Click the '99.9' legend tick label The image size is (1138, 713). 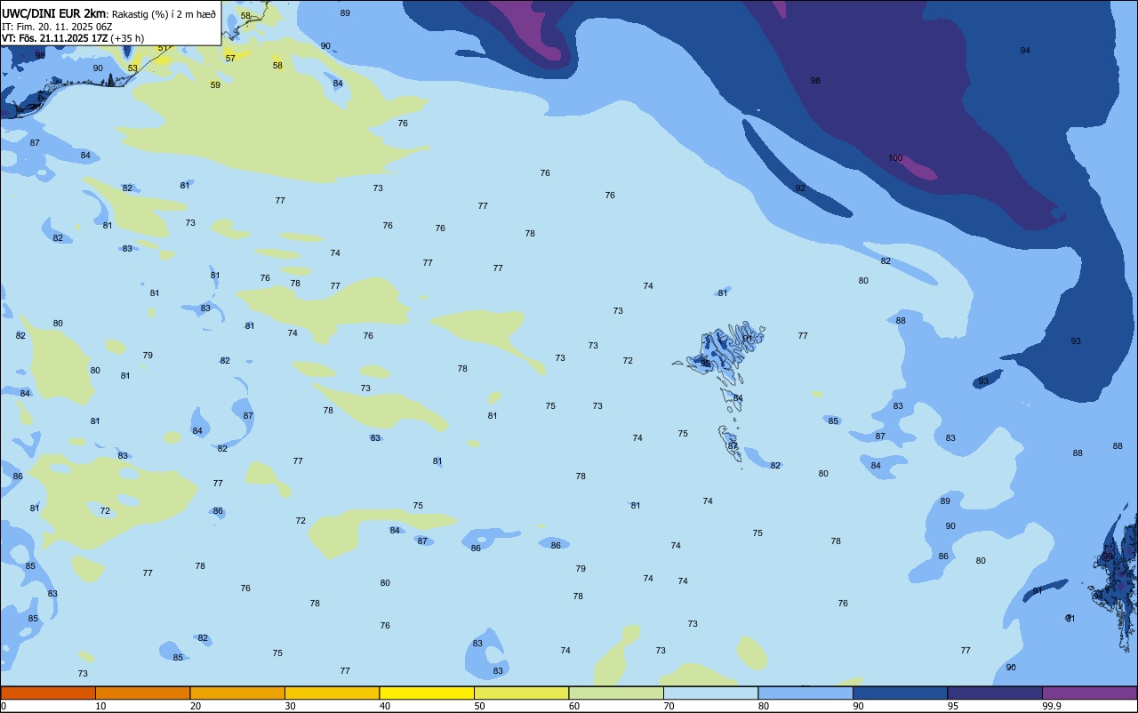coord(1052,706)
